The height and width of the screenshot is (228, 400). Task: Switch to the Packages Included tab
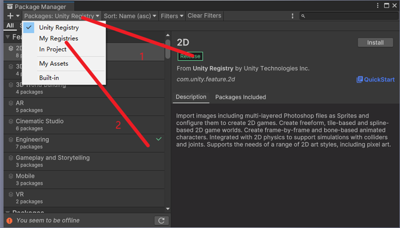[240, 97]
